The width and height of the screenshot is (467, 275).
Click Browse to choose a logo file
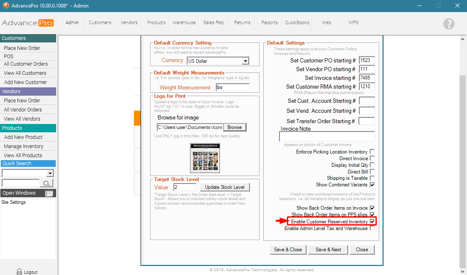(x=235, y=127)
